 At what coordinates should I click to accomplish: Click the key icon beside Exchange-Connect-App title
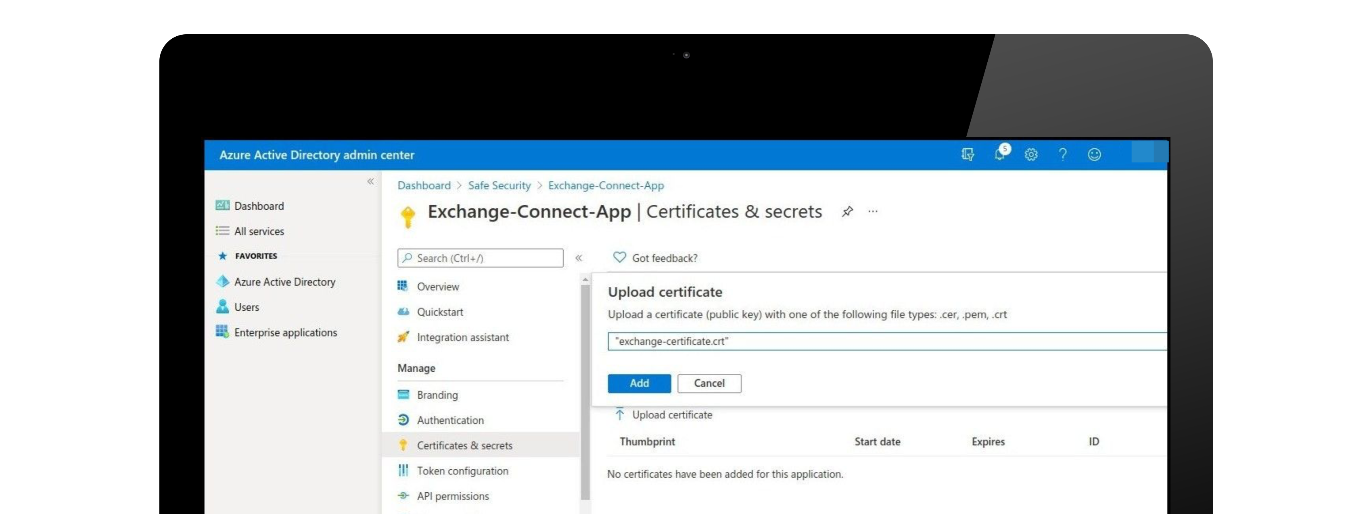point(408,216)
